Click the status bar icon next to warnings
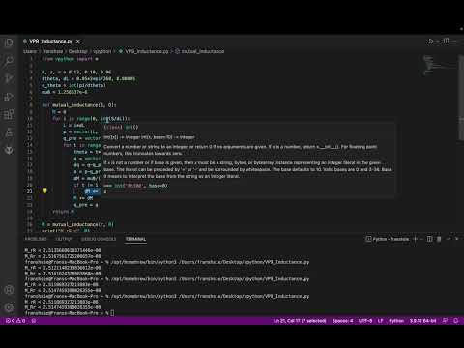 (x=34, y=321)
